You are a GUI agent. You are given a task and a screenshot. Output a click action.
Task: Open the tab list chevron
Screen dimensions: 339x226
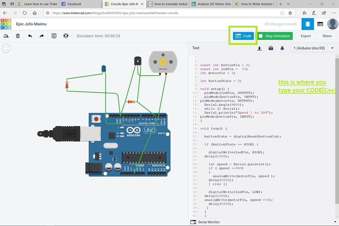pyautogui.click(x=289, y=4)
